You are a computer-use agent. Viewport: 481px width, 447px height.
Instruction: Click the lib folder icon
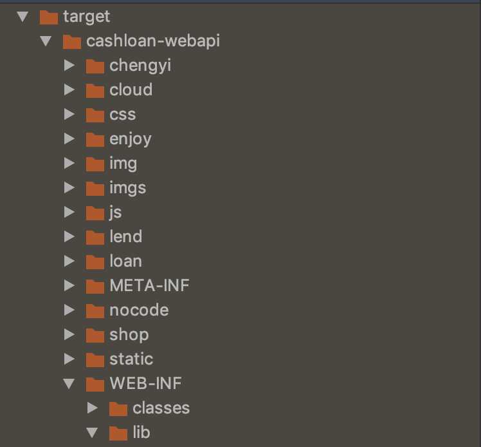click(x=118, y=433)
